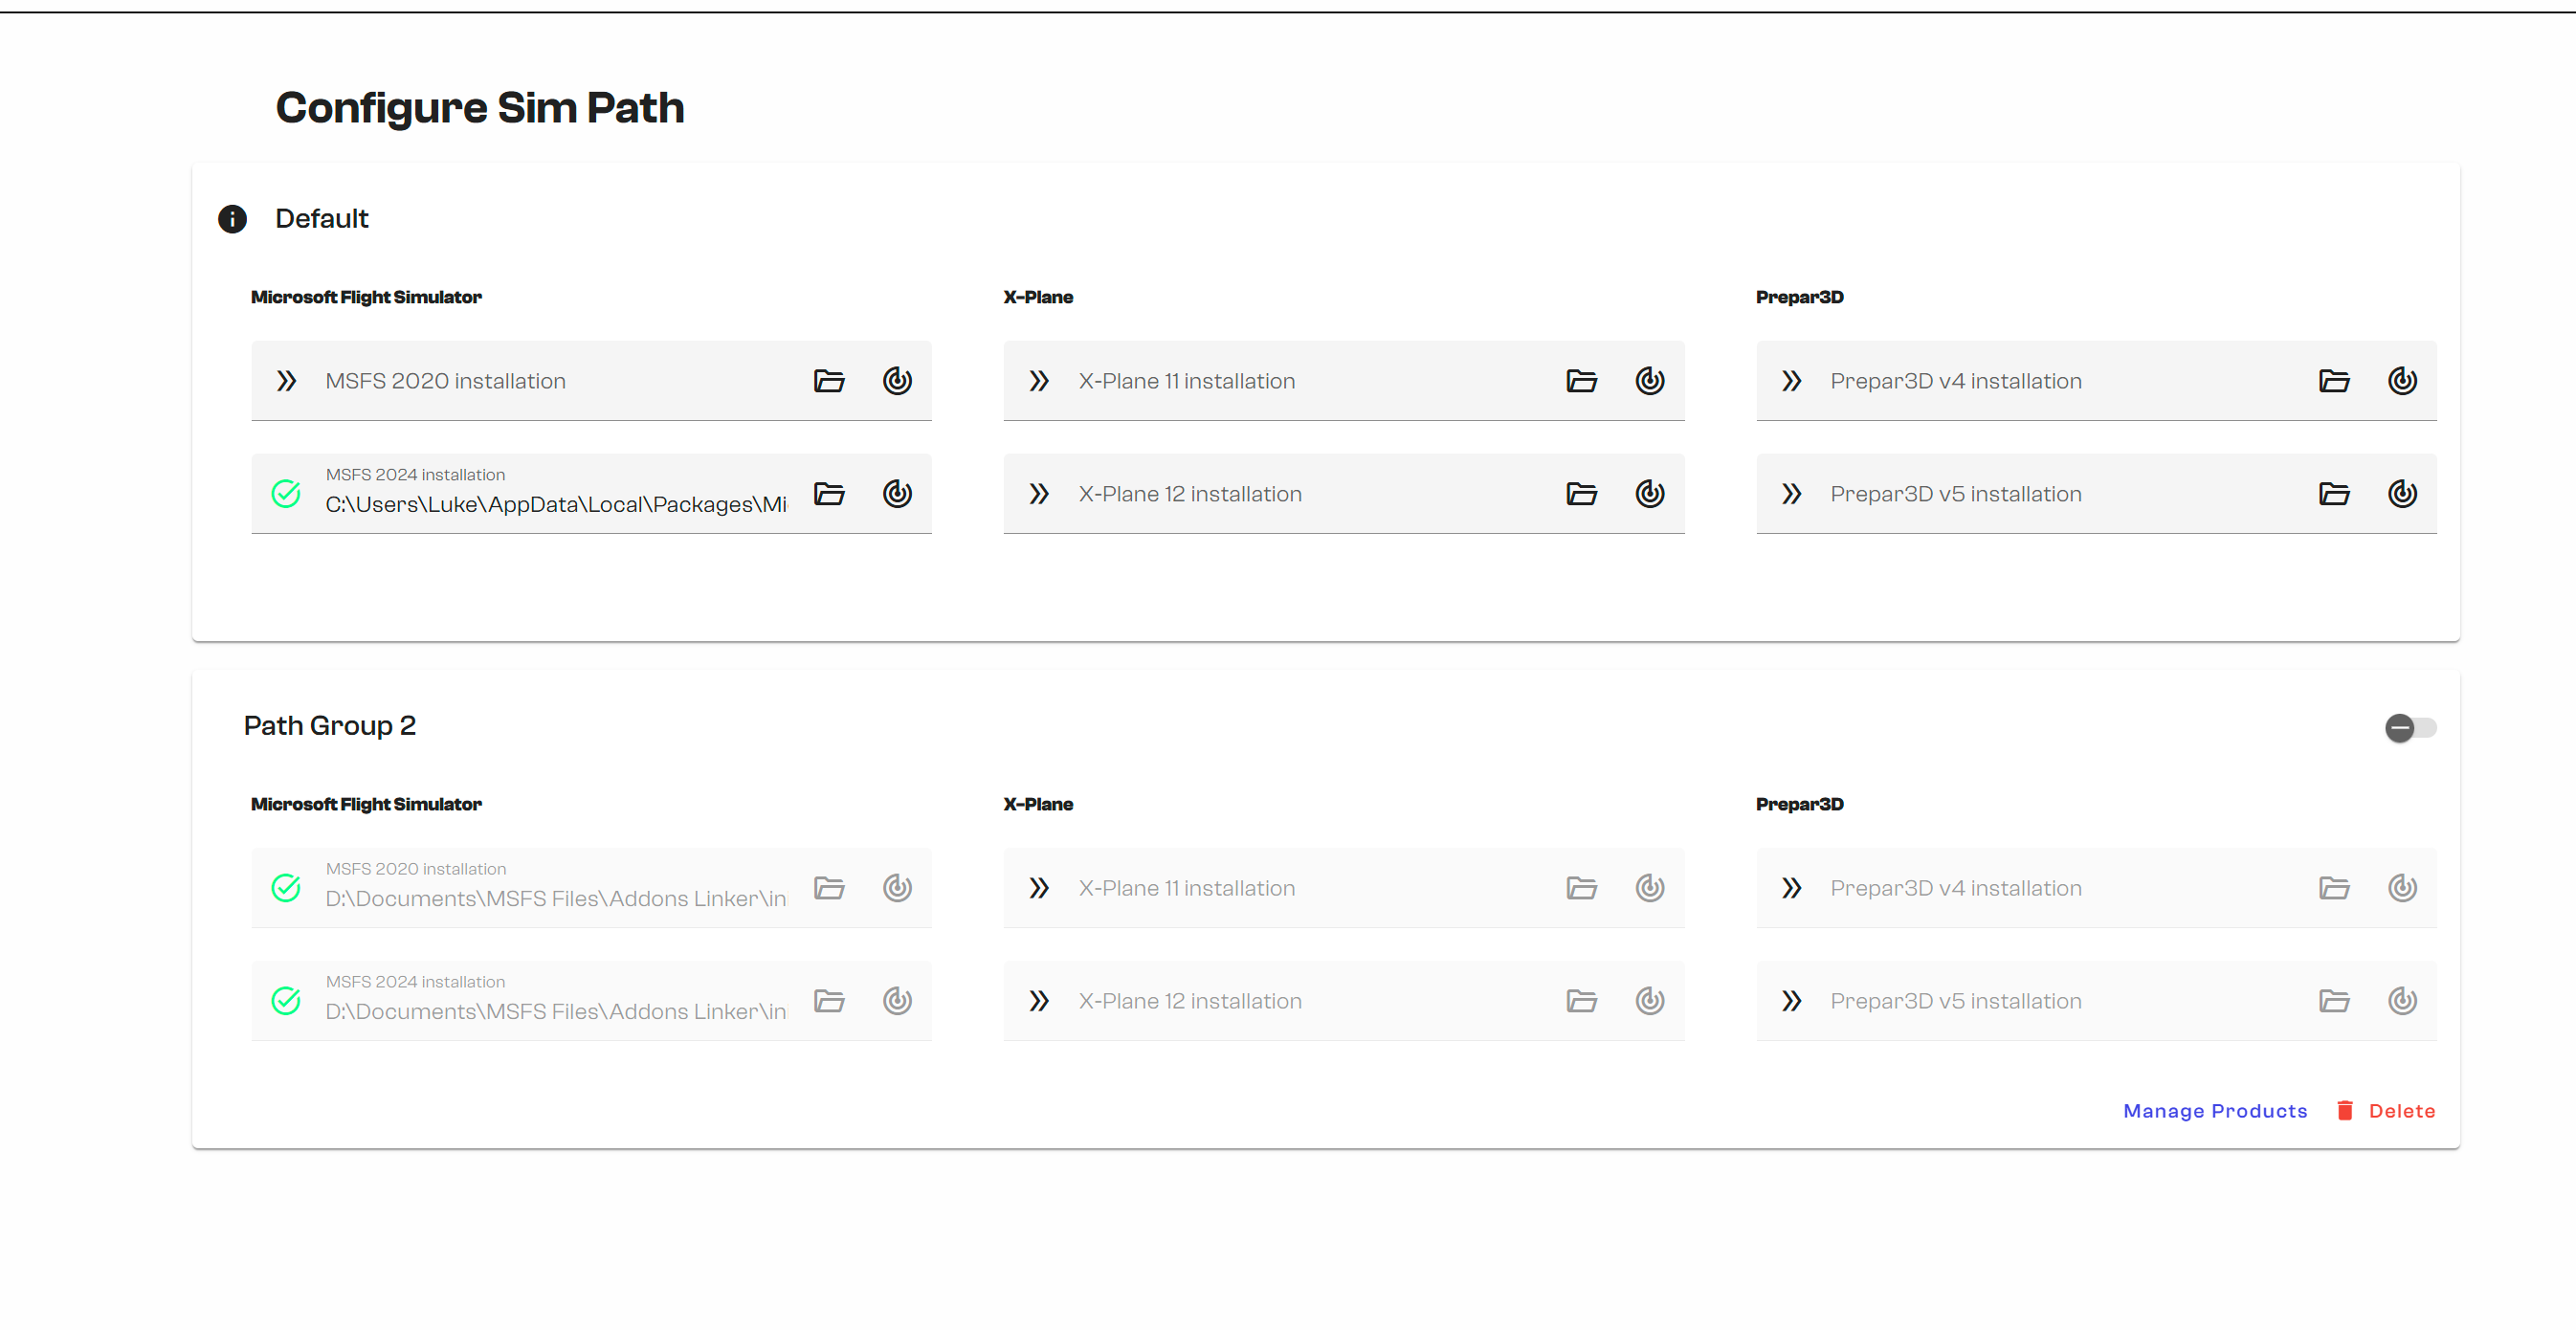The image size is (2576, 1330).
Task: Click the info icon next to Default
Action: click(x=232, y=219)
